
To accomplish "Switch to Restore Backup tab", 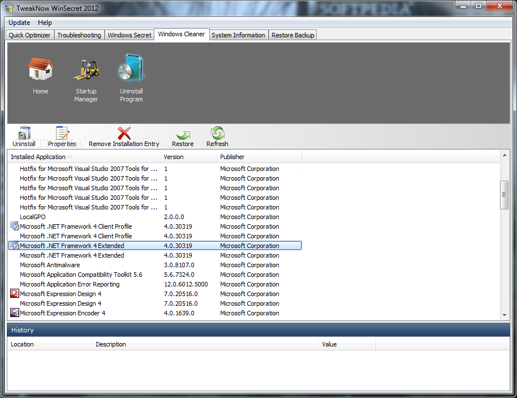I will point(293,35).
